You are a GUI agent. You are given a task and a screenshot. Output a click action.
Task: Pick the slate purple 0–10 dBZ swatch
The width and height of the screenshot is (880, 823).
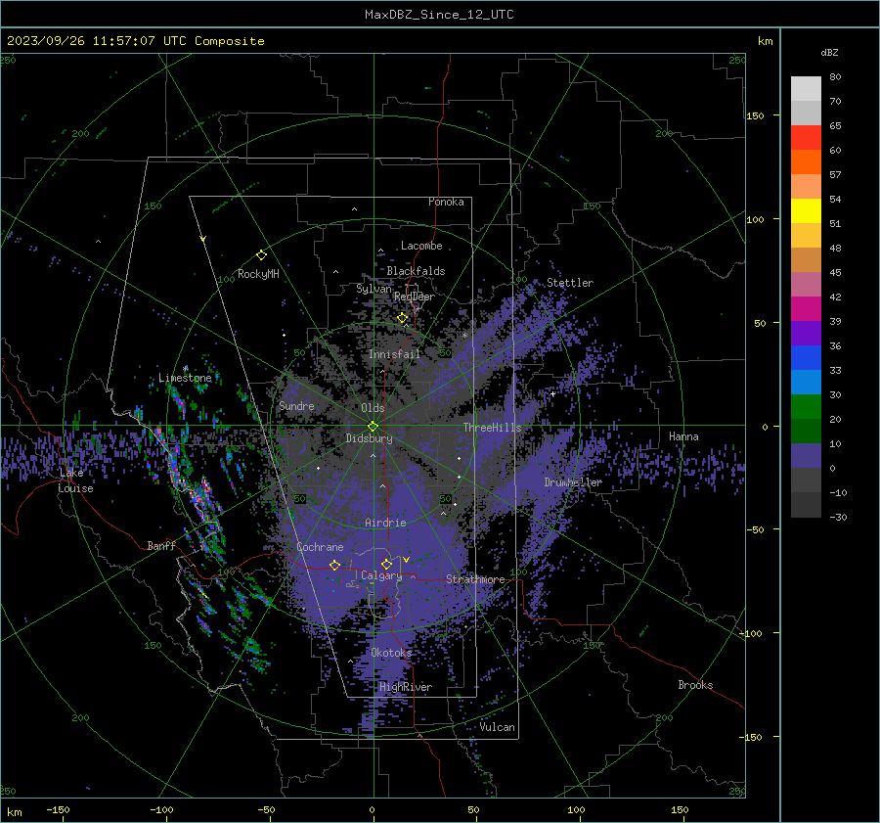(806, 455)
